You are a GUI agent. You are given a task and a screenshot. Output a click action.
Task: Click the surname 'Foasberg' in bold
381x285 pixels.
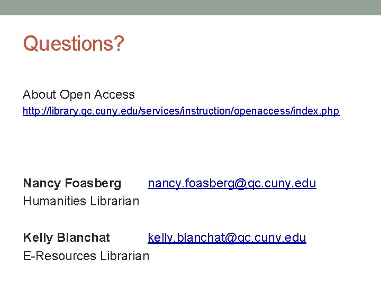(93, 184)
